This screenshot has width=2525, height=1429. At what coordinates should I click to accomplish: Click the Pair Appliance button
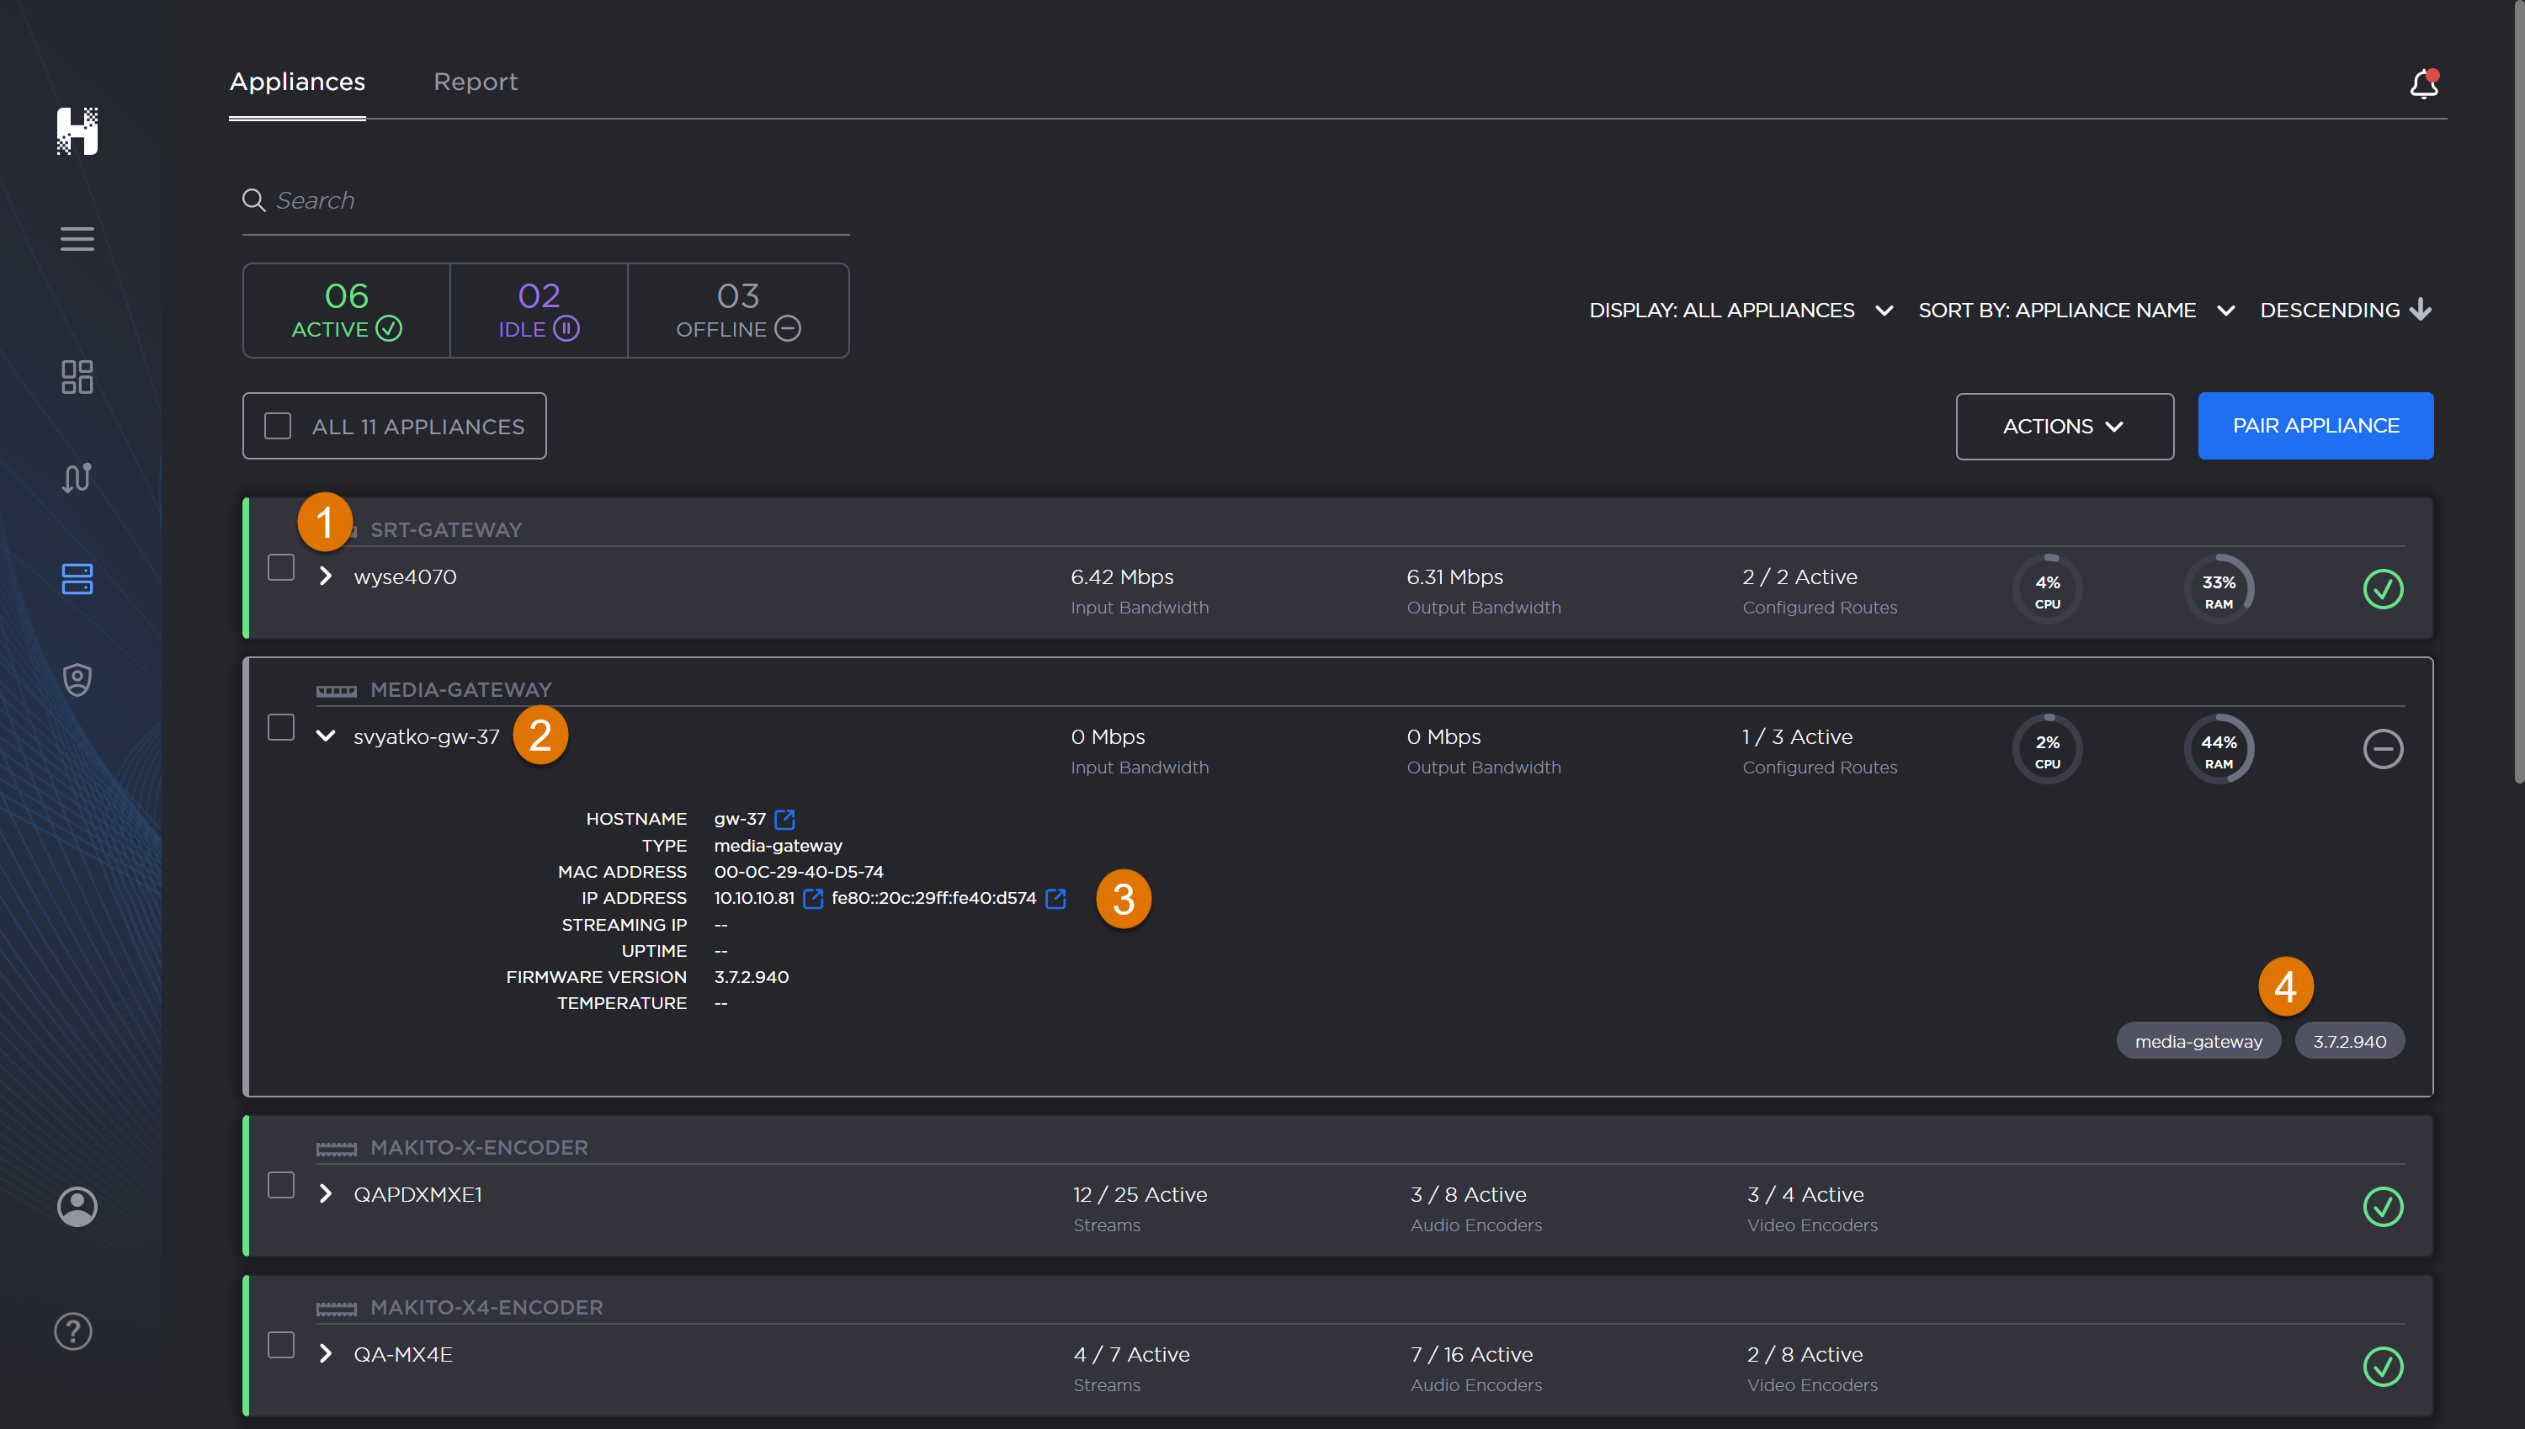click(2314, 426)
